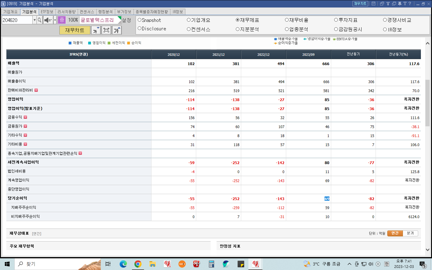The width and height of the screenshot is (432, 270).
Task: Switch to the ETF정보 tab
Action: (x=47, y=12)
